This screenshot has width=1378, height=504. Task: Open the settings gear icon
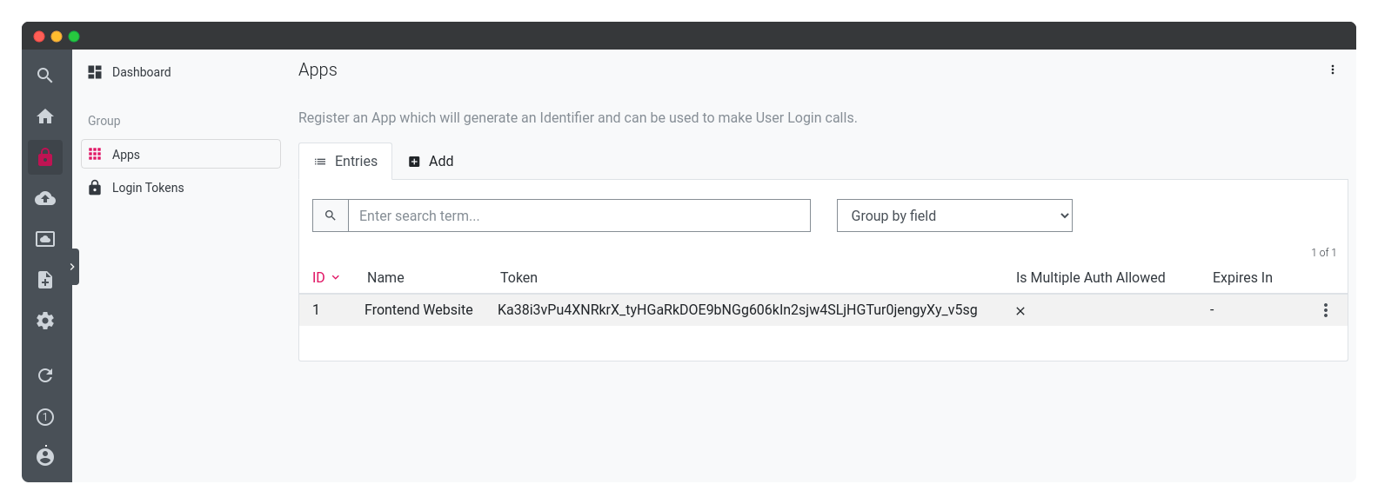(x=45, y=321)
